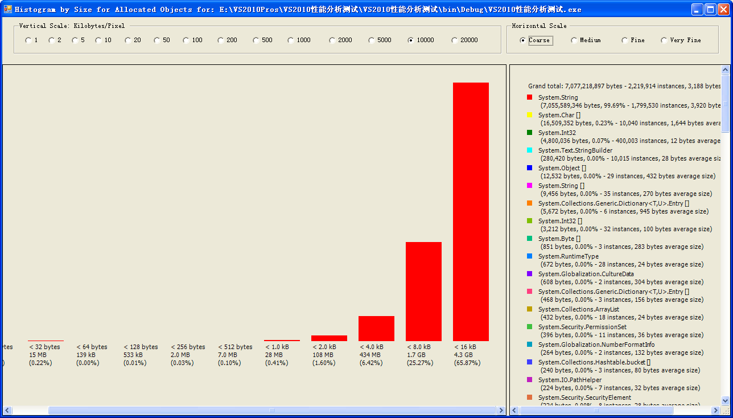Click the yellow System.Char [] swatch
This screenshot has width=733, height=418.
tap(530, 115)
